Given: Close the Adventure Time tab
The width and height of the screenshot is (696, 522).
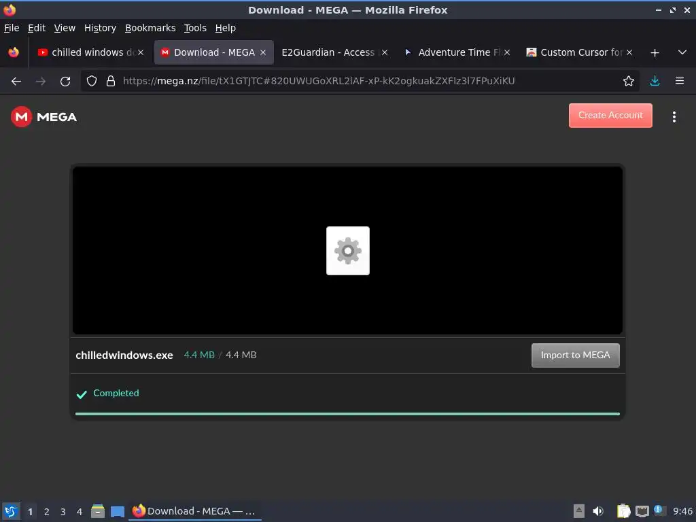Looking at the screenshot, I should pyautogui.click(x=507, y=52).
